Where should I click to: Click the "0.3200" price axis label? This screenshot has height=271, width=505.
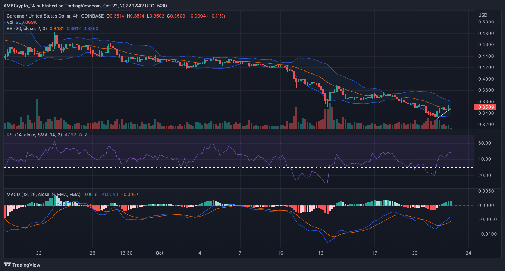click(485, 125)
